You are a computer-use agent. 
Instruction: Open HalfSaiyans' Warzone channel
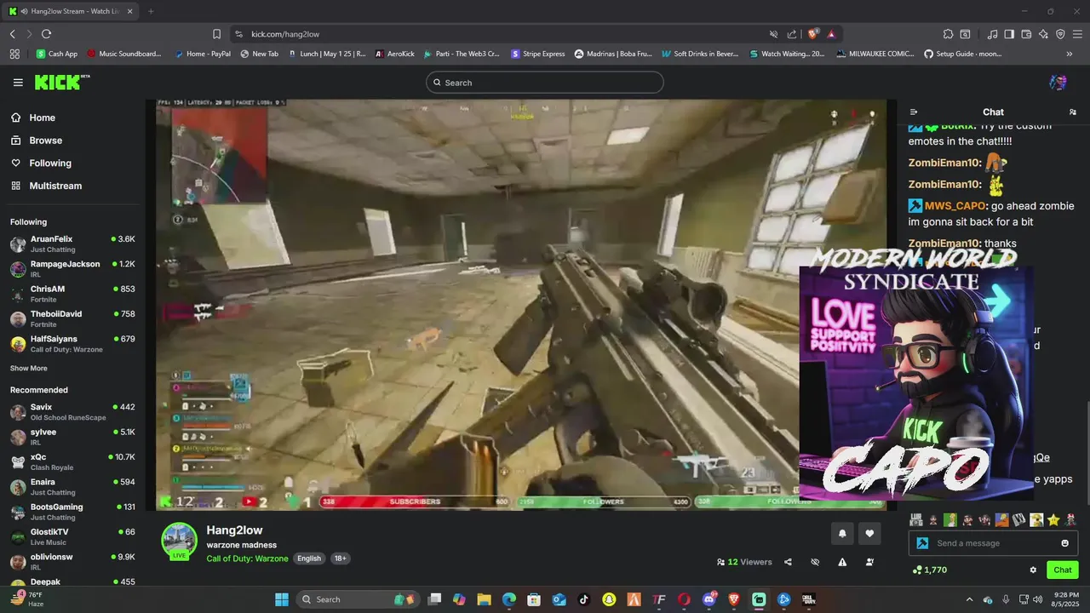[x=72, y=344]
